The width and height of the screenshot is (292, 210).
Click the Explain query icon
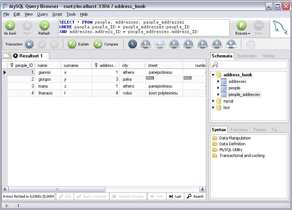tap(72, 44)
